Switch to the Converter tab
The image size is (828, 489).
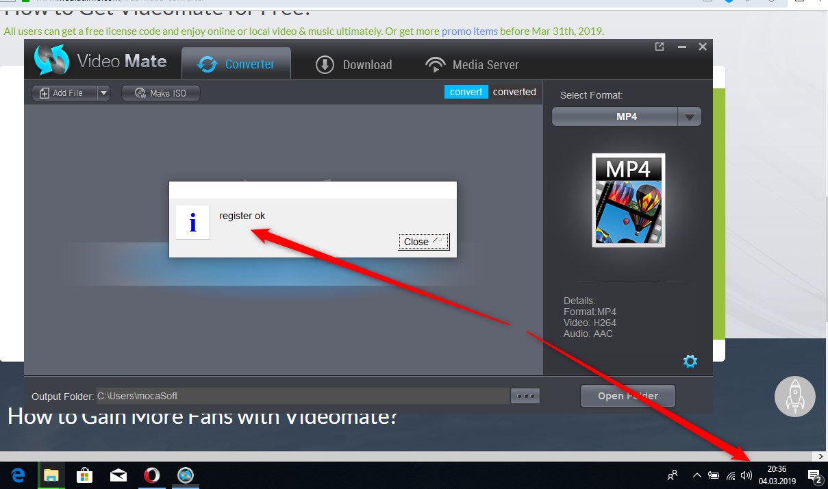(236, 64)
